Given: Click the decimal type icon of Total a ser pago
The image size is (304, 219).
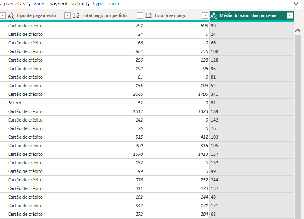Looking at the screenshot, I should click(x=149, y=15).
